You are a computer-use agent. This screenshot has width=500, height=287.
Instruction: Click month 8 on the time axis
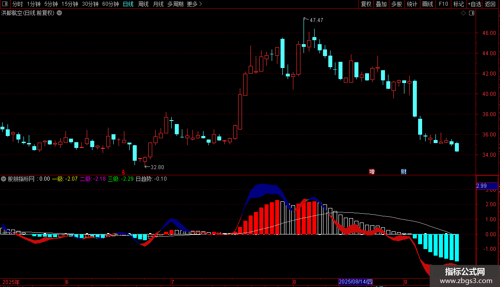[x=294, y=282]
